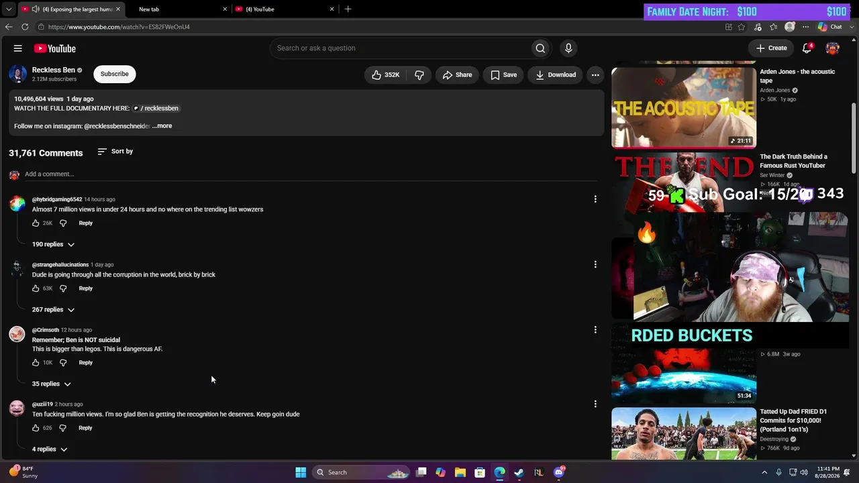Open The Acoustic Tape video thumbnail
Screen dimensions: 859x483
(684, 107)
